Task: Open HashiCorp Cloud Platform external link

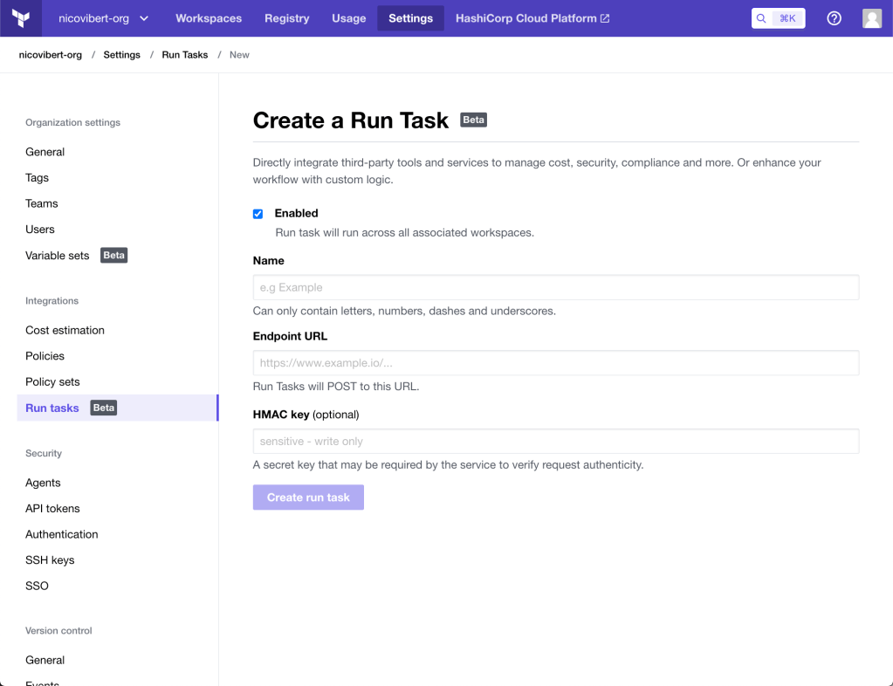Action: point(532,18)
